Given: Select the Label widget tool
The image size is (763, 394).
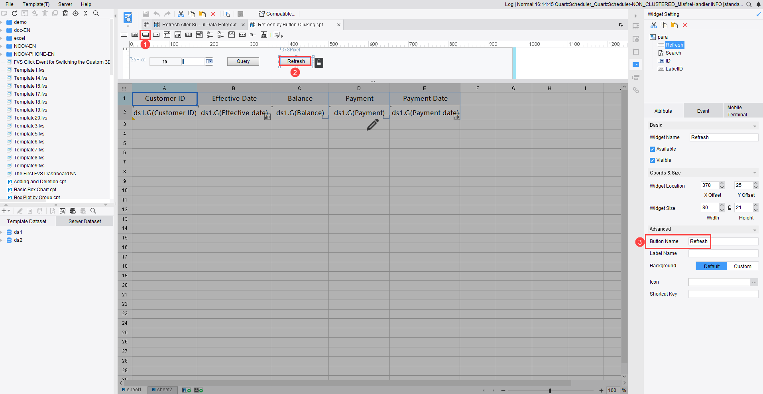Looking at the screenshot, I should [x=135, y=35].
